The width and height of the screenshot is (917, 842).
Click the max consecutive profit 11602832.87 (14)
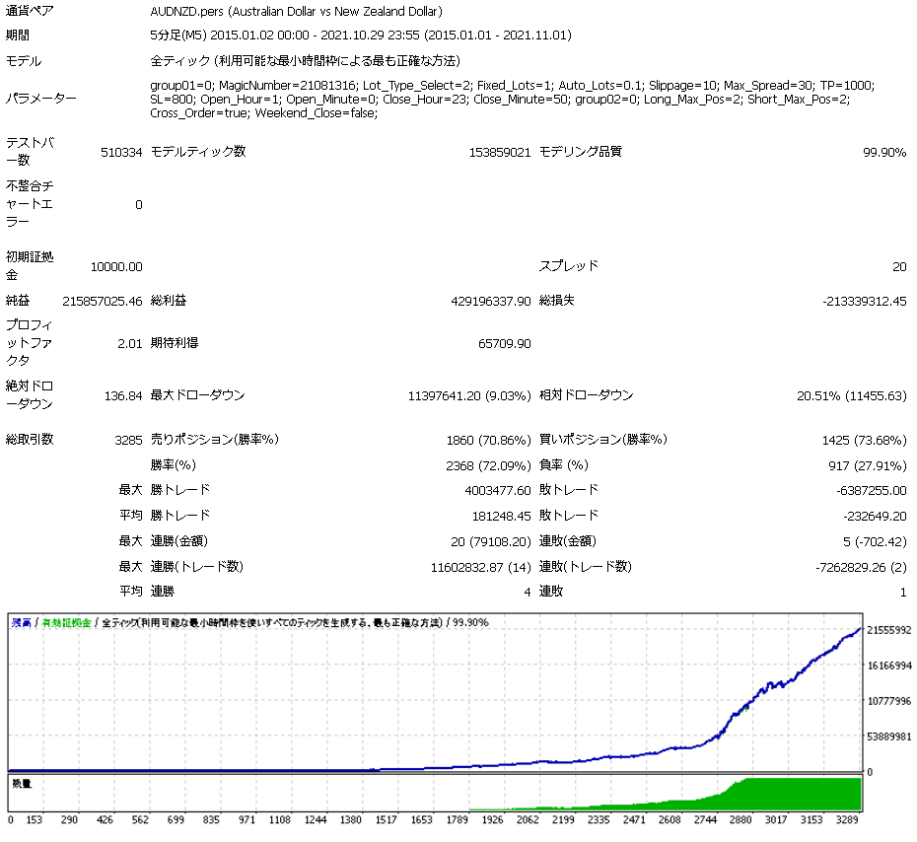point(481,567)
